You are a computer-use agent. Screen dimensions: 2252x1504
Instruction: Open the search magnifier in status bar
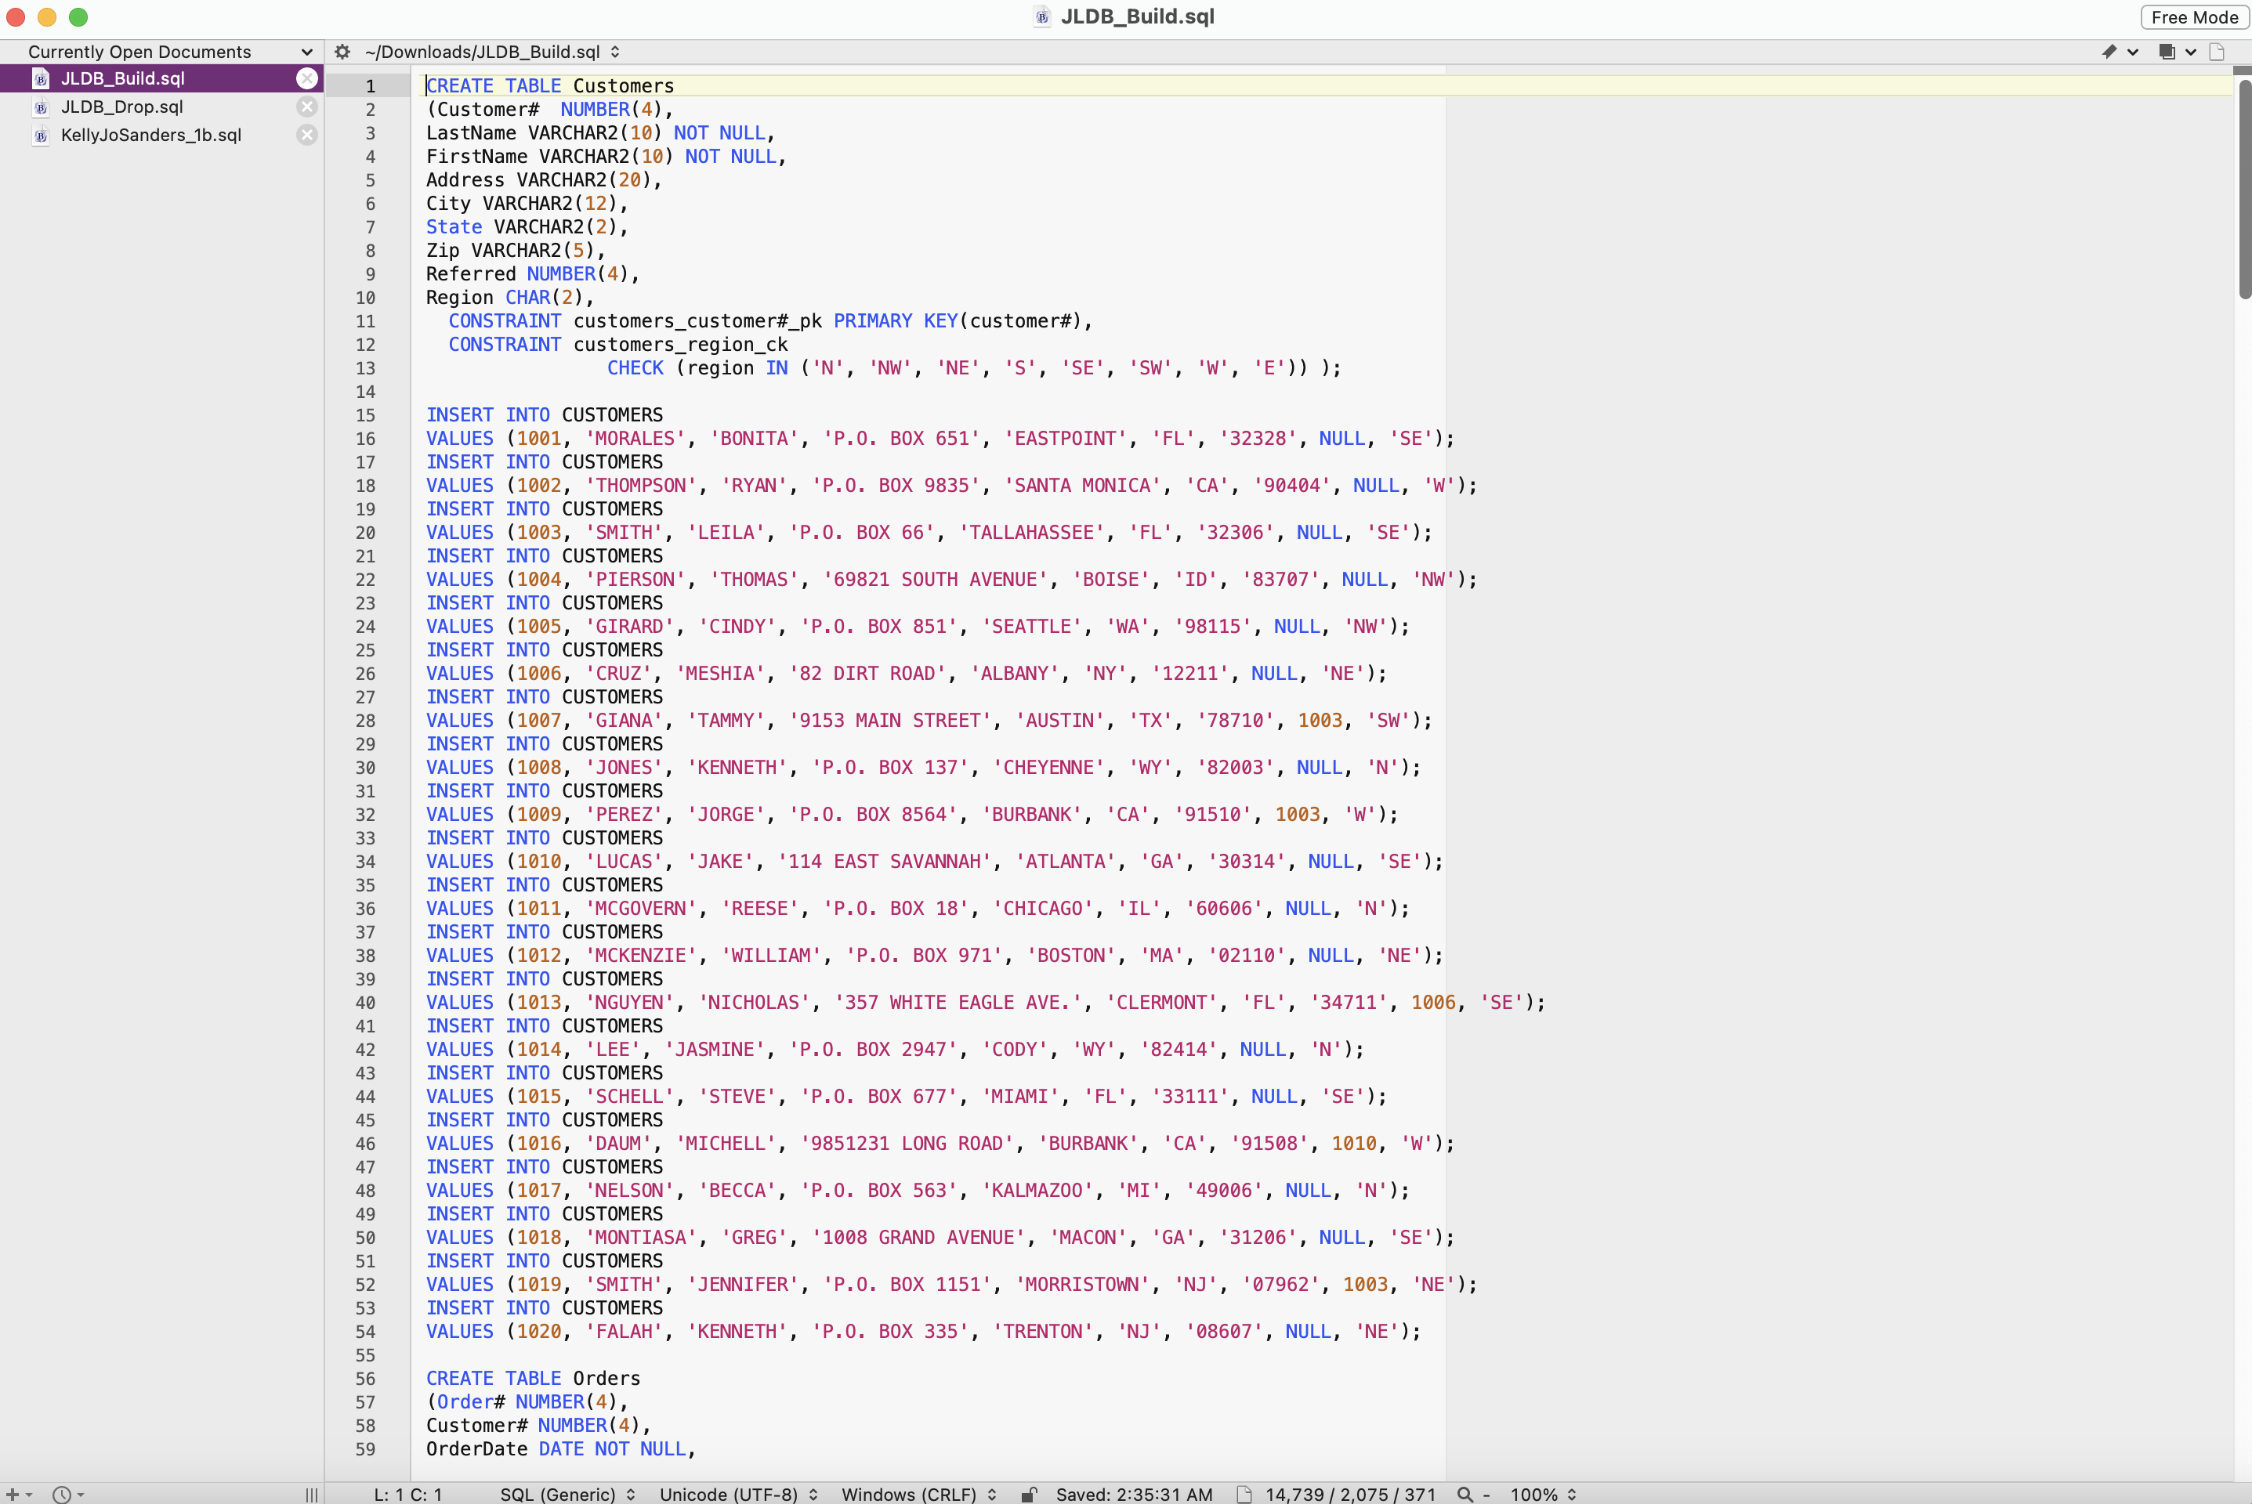click(1465, 1494)
